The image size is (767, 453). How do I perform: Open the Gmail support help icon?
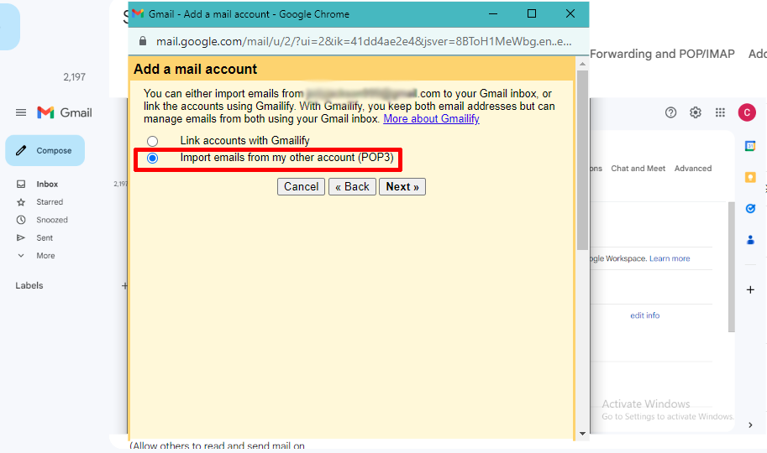670,112
